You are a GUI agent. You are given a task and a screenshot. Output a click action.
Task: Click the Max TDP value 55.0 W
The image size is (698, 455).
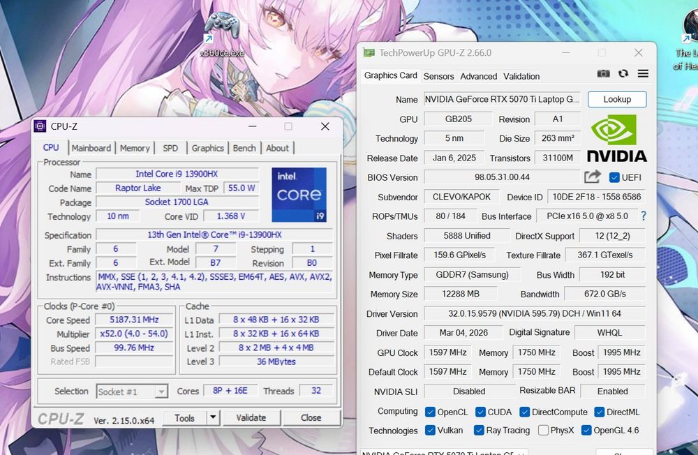242,188
